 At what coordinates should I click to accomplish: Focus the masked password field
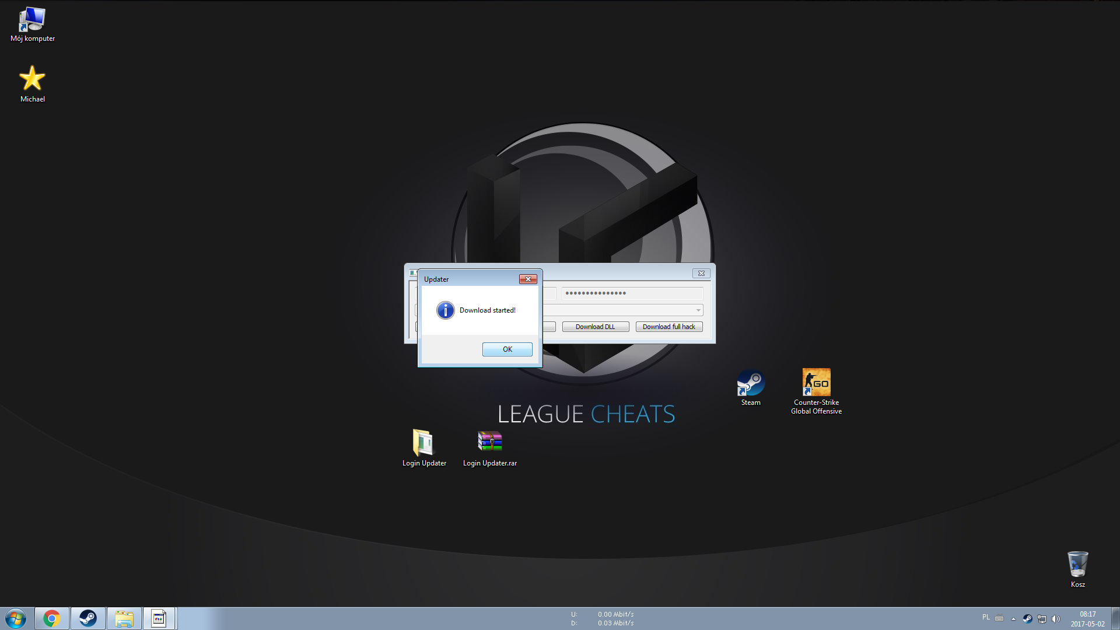pyautogui.click(x=632, y=293)
